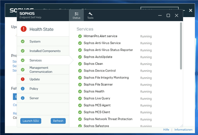Click status icon for File Integrity Monitoring
This screenshot has width=198, height=135.
pos(80,78)
